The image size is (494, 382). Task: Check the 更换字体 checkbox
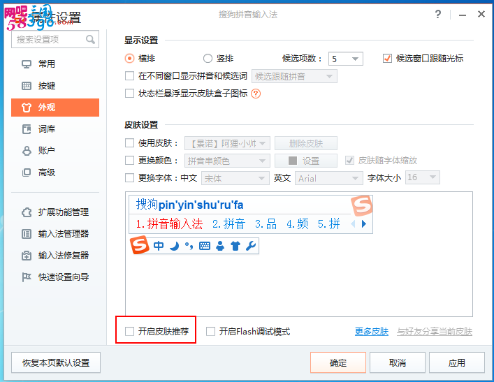tap(129, 178)
